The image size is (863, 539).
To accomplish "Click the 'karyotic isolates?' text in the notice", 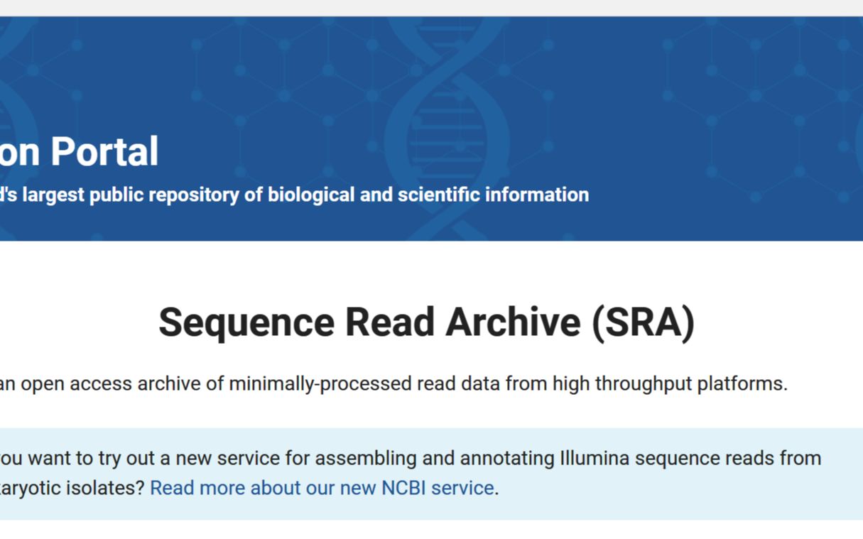I will (72, 488).
